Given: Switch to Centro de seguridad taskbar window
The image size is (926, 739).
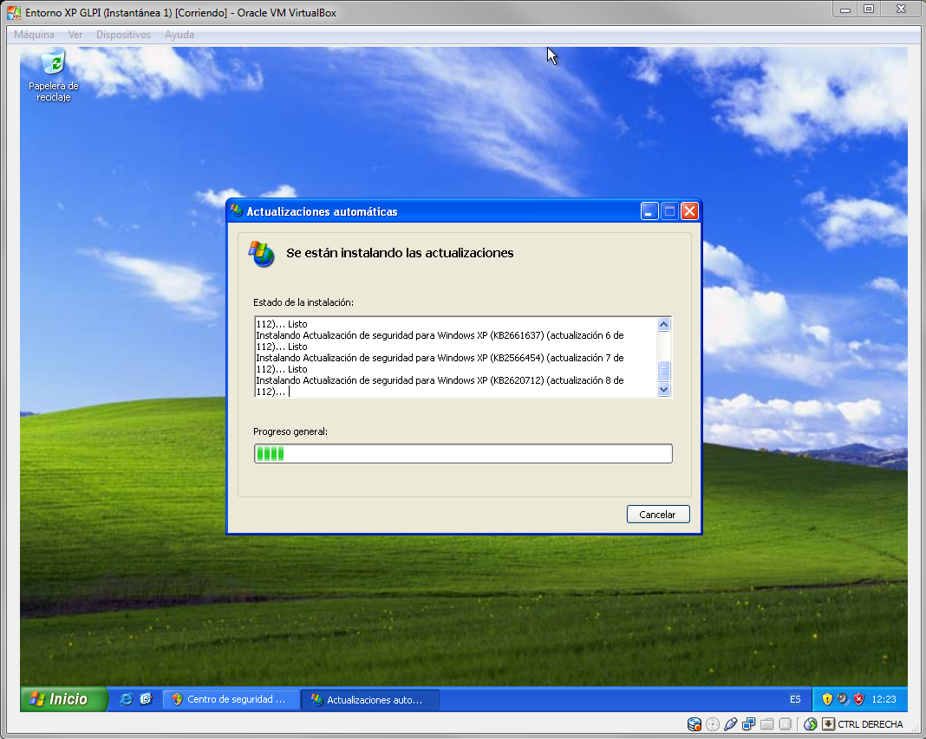Looking at the screenshot, I should [x=231, y=699].
